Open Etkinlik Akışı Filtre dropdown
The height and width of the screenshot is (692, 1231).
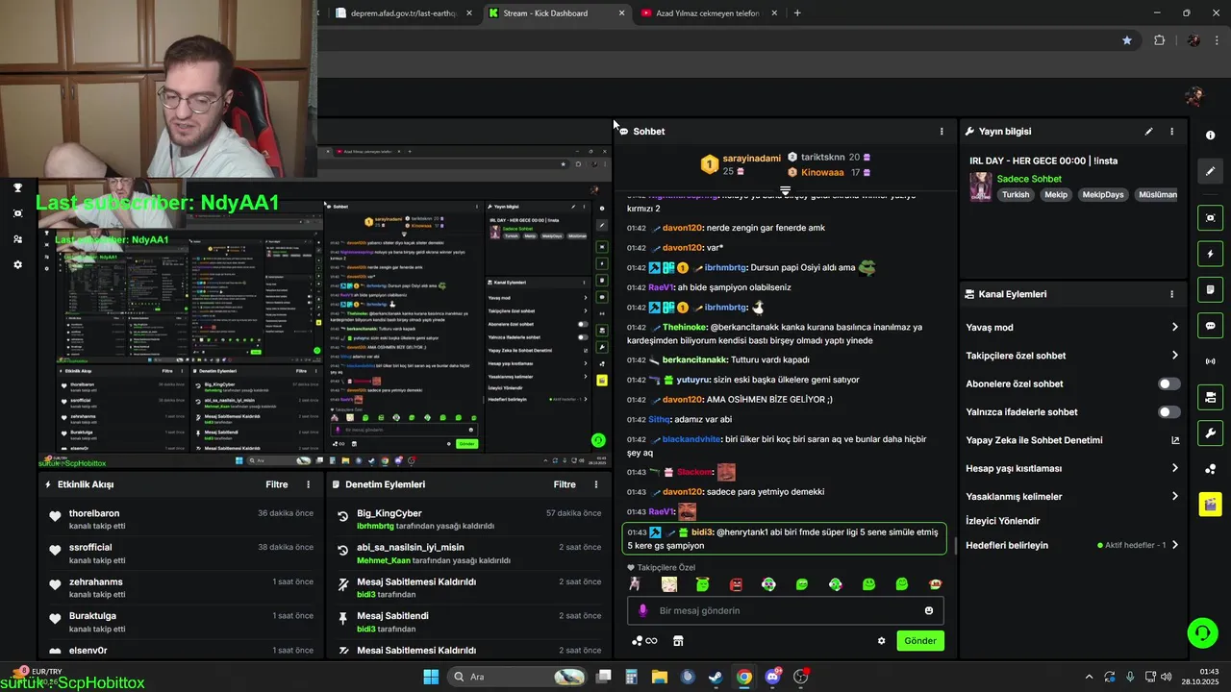click(277, 484)
